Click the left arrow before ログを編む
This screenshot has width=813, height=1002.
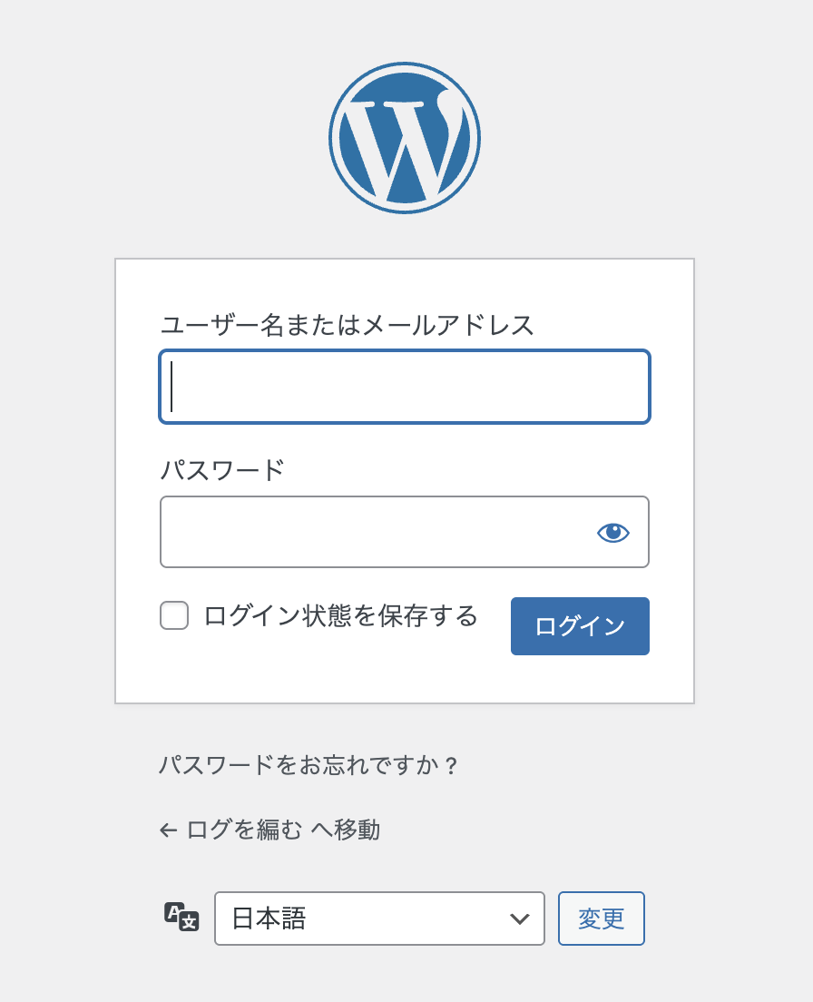pos(168,830)
